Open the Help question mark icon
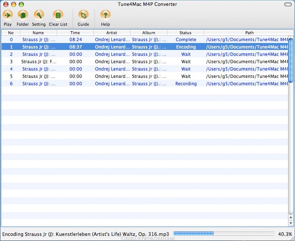This screenshot has width=295, height=241. click(x=106, y=15)
